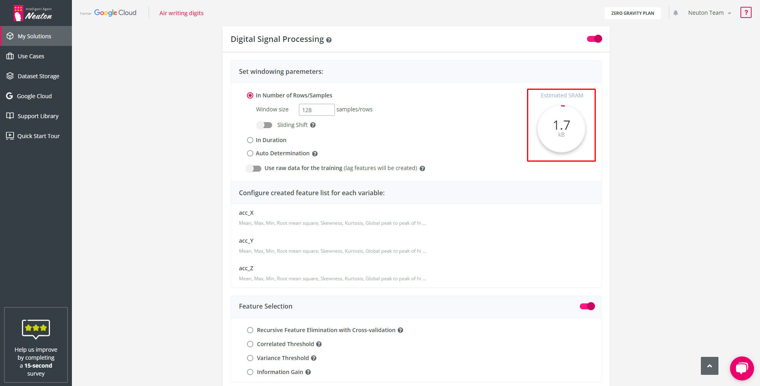Start the Quick Start Tour
This screenshot has width=760, height=386.
coord(36,136)
